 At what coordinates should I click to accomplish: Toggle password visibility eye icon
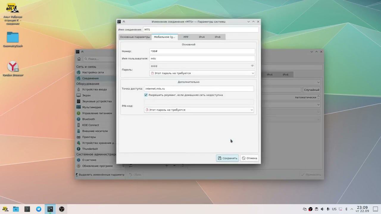coord(252,66)
